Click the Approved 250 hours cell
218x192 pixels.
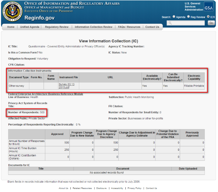(57, 150)
